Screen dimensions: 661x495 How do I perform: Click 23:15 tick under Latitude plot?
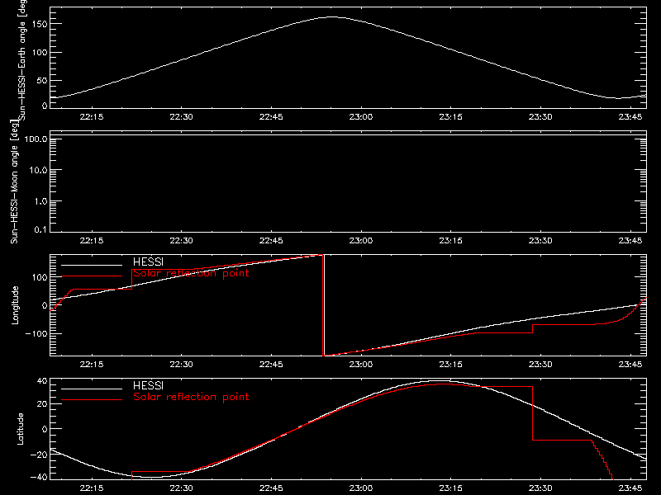point(450,488)
